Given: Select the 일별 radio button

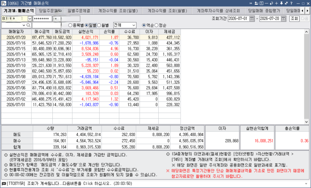Looking at the screenshot, I should point(86,25).
